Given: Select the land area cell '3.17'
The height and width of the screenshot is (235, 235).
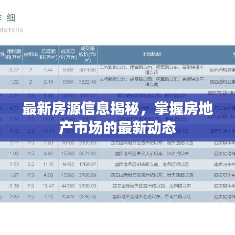Looking at the screenshot, I should point(14,143).
